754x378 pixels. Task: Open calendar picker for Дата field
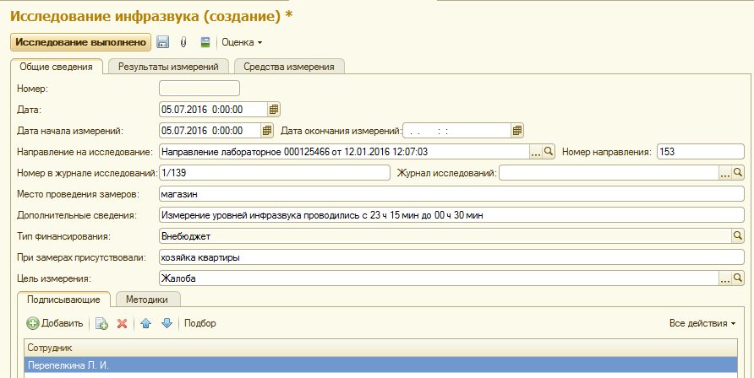point(274,109)
